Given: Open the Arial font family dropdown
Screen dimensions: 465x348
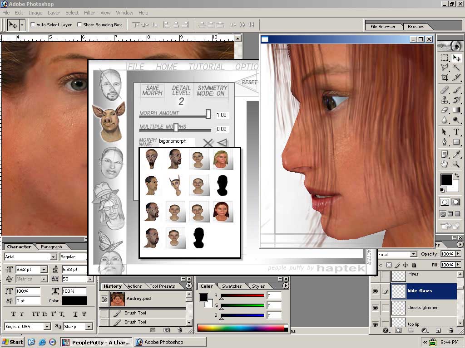Looking at the screenshot, I should point(54,257).
